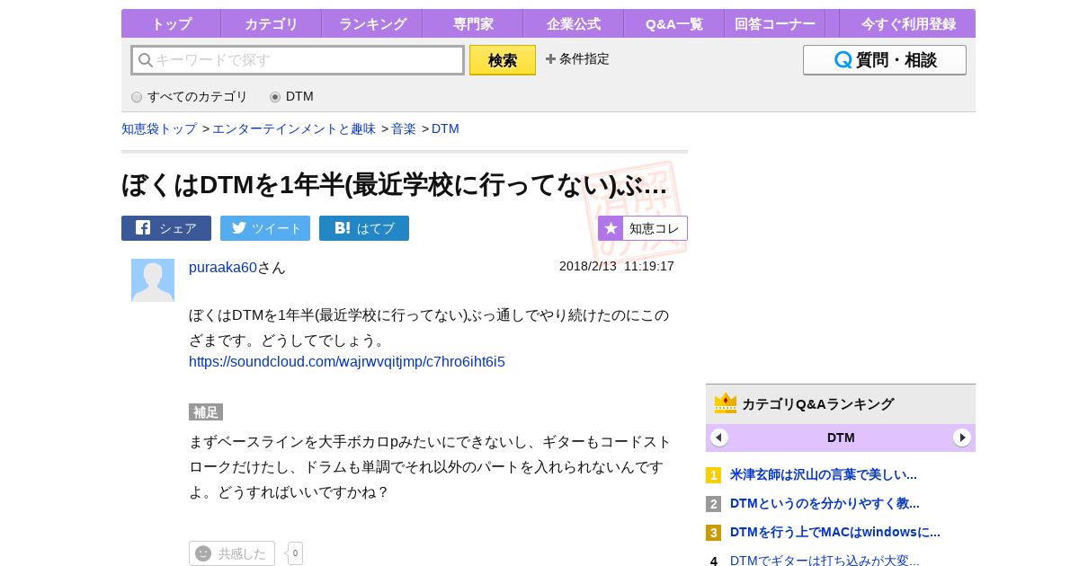Image resolution: width=1079 pixels, height=566 pixels.
Task: Click the rank 2 silver badge
Action: pos(713,504)
